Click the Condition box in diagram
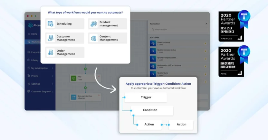 pos(152,110)
